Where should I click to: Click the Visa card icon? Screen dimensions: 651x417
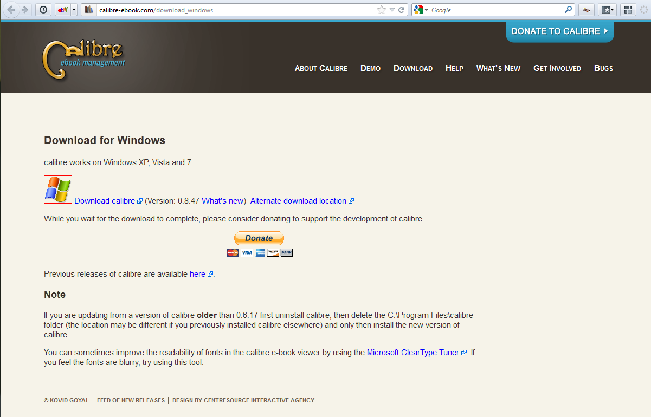(x=247, y=252)
